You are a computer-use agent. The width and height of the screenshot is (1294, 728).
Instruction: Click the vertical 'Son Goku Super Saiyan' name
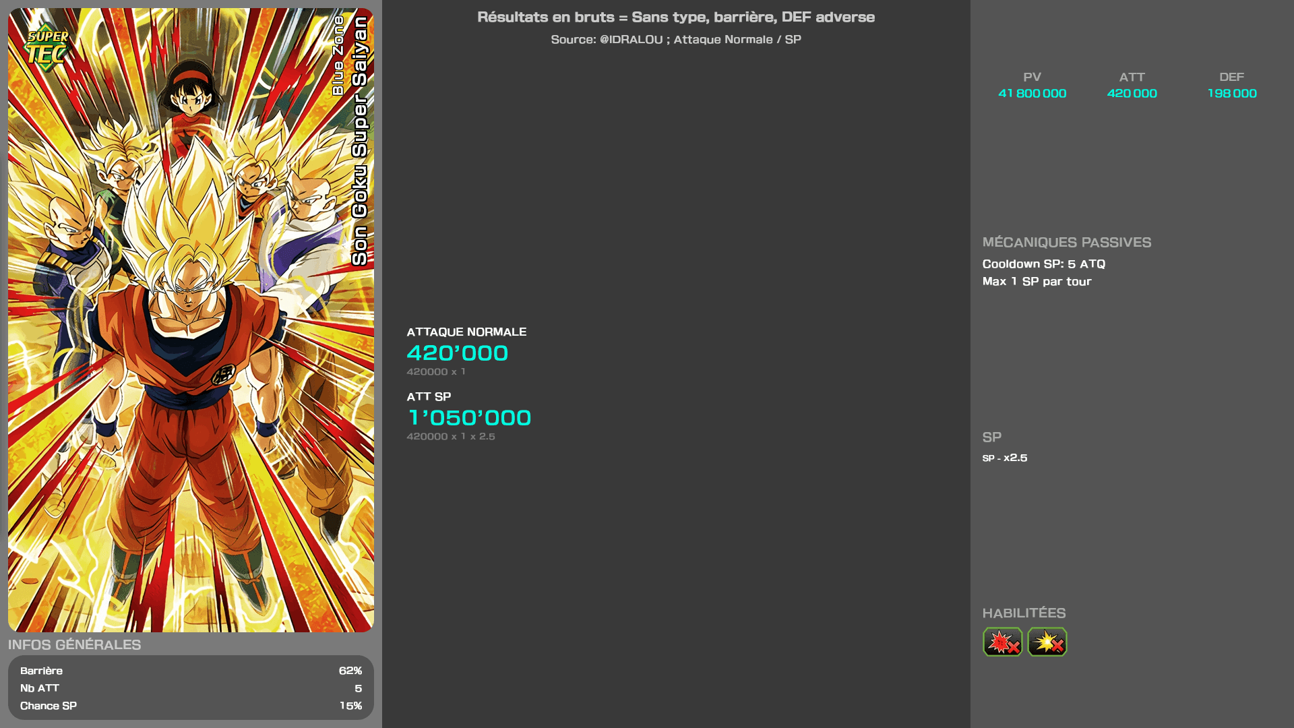360,141
